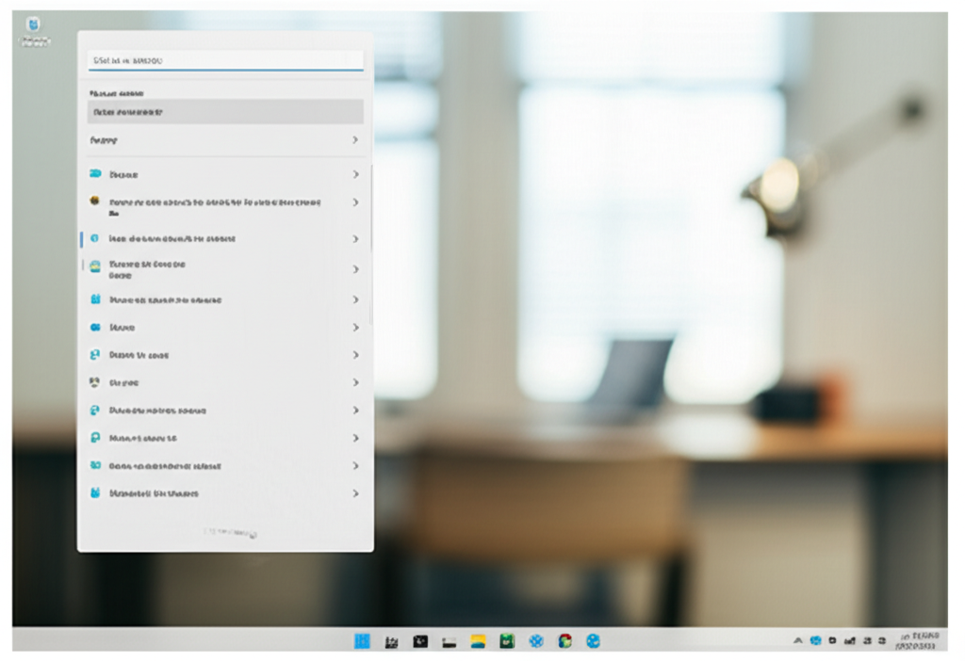Click the Windows Start button in taskbar
The image size is (965, 661).
[362, 641]
